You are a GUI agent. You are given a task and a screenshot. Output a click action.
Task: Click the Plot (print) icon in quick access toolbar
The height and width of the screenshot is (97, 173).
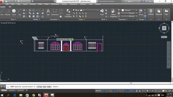pos(19,1)
